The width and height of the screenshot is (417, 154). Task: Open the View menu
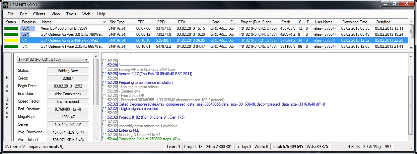pos(56,14)
